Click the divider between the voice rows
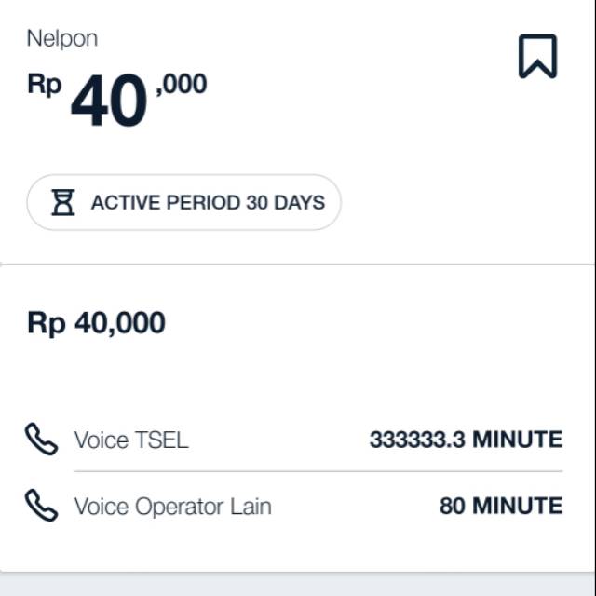This screenshot has height=596, width=596. click(318, 471)
